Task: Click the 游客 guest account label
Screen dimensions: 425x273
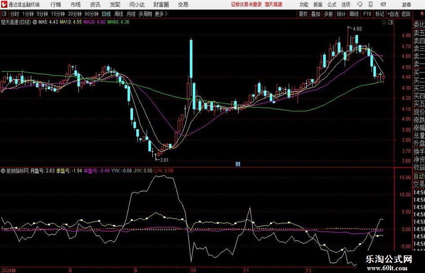Action: pyautogui.click(x=406, y=4)
